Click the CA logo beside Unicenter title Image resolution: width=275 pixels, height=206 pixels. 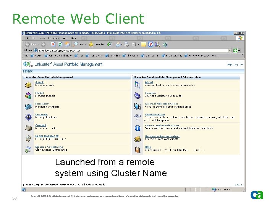(x=28, y=64)
